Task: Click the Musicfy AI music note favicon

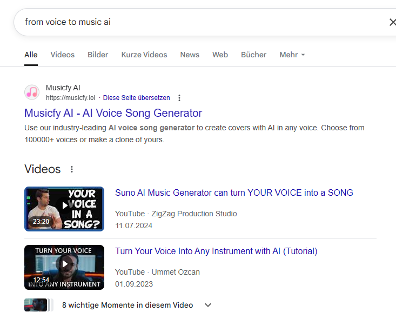Action: (32, 92)
